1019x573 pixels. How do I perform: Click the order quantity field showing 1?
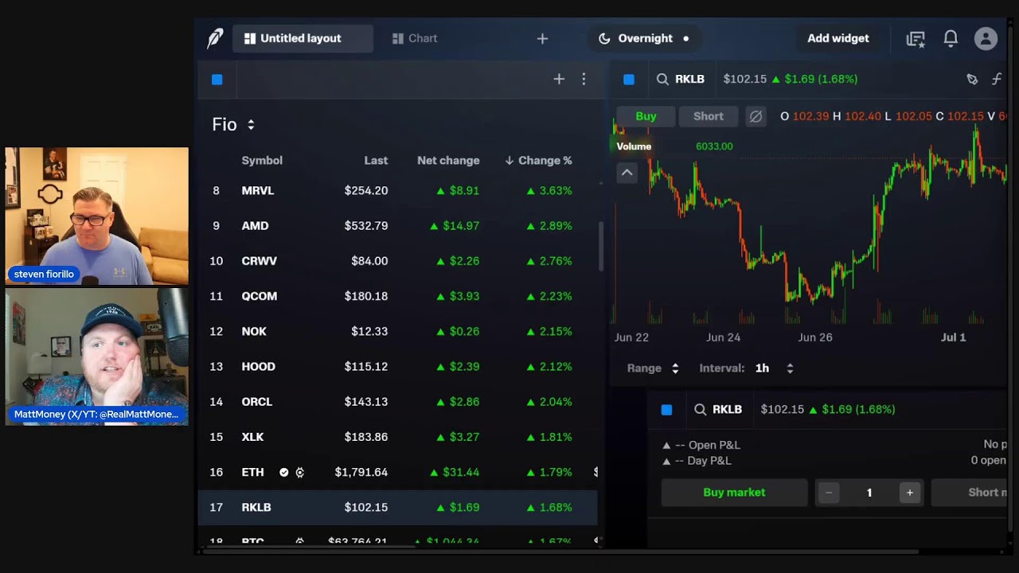point(869,493)
